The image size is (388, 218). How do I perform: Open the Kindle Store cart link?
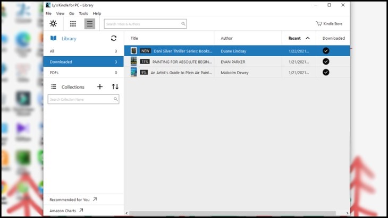pos(329,24)
